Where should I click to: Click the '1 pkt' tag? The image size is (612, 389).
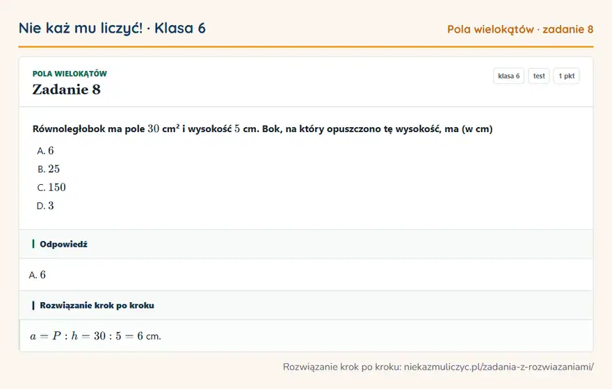click(x=566, y=76)
